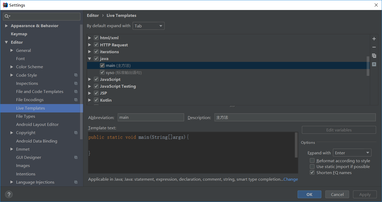Uncheck the syso template checkbox
The image size is (382, 202).
click(102, 72)
